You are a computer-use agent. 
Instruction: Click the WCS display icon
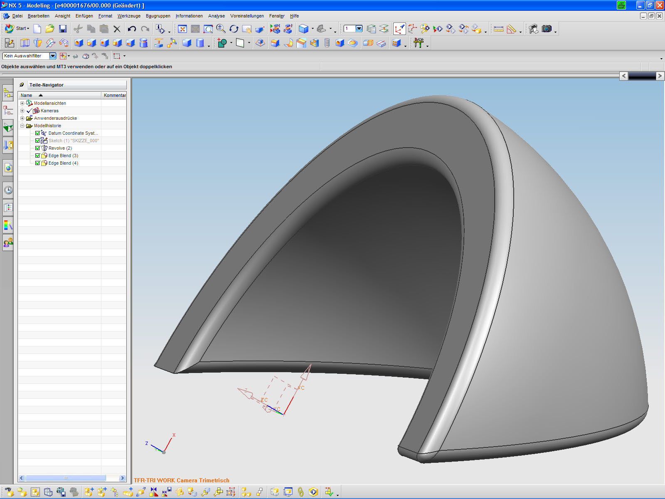pyautogui.click(x=399, y=29)
